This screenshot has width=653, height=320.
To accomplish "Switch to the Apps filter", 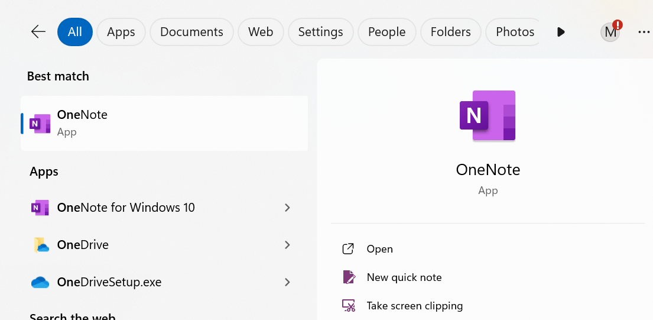I will 121,32.
